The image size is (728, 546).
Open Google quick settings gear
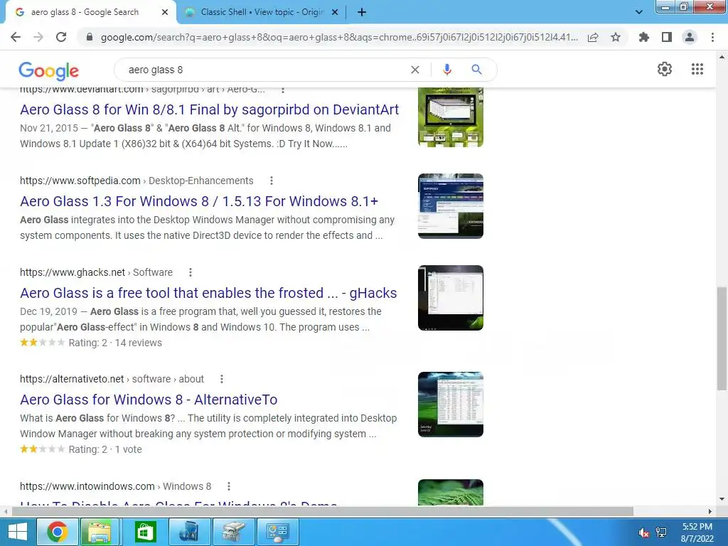coord(665,69)
